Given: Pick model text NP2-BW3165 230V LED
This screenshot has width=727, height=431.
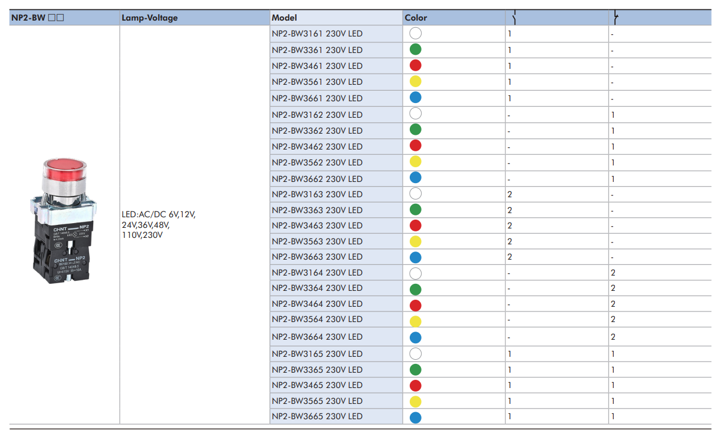Looking at the screenshot, I should pyautogui.click(x=317, y=354).
